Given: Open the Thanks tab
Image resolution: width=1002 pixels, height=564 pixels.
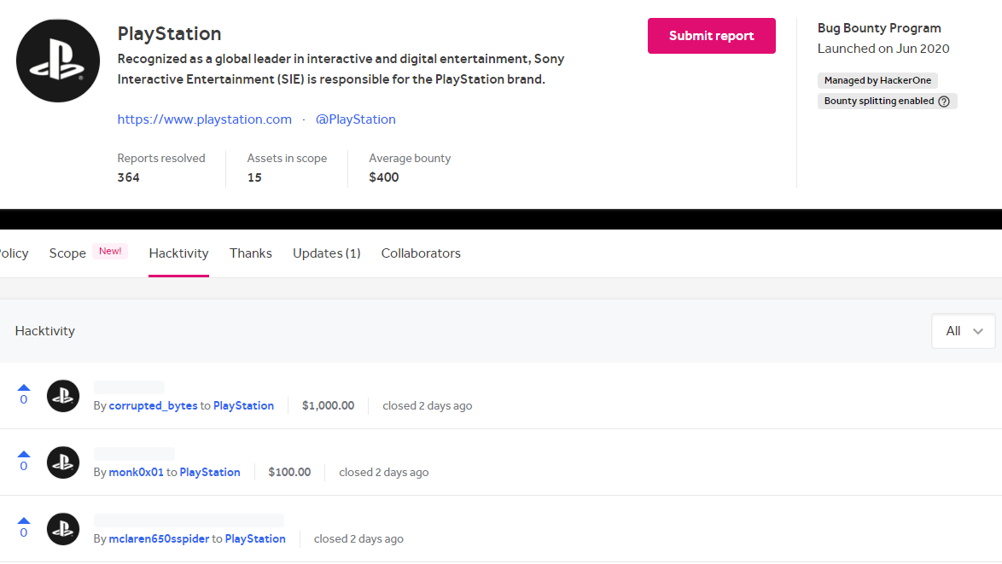Looking at the screenshot, I should (x=251, y=253).
